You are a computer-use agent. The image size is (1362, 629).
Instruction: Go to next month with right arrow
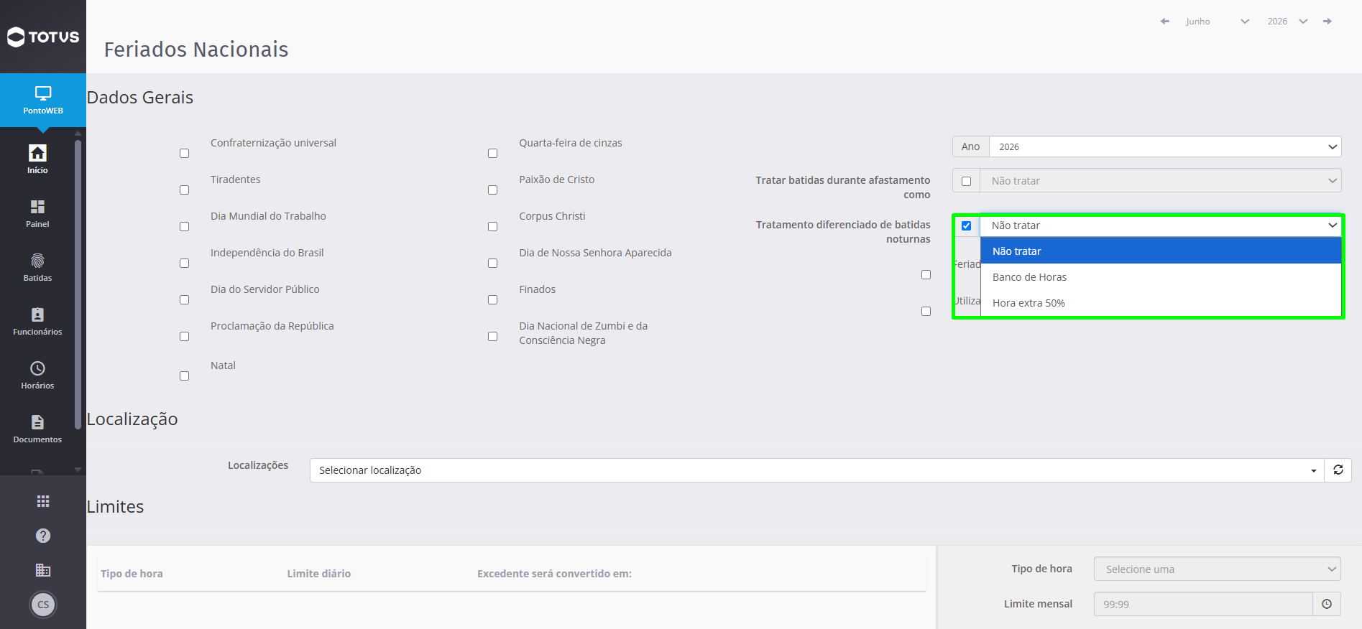[1328, 22]
